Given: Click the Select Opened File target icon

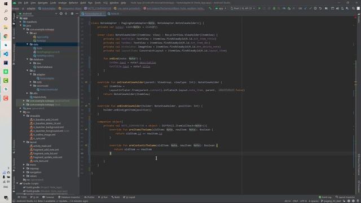Looking at the screenshot, I should [x=61, y=14].
